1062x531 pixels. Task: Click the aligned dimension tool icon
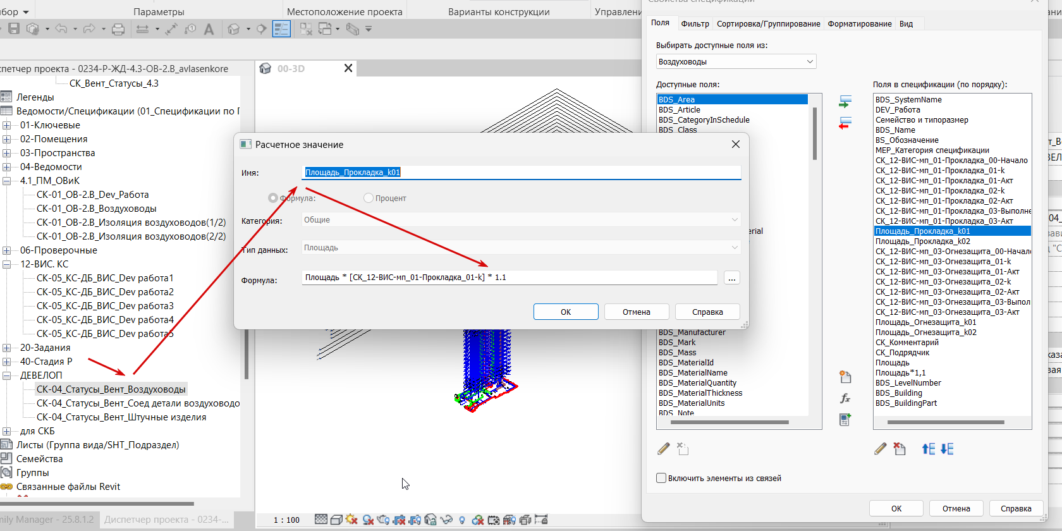coord(171,29)
